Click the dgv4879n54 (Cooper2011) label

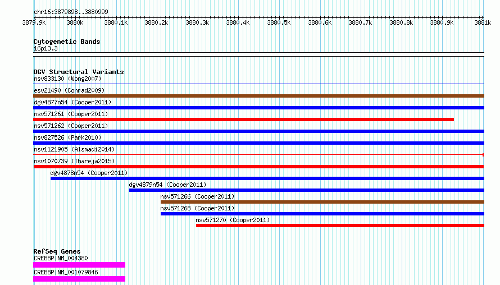pyautogui.click(x=168, y=185)
